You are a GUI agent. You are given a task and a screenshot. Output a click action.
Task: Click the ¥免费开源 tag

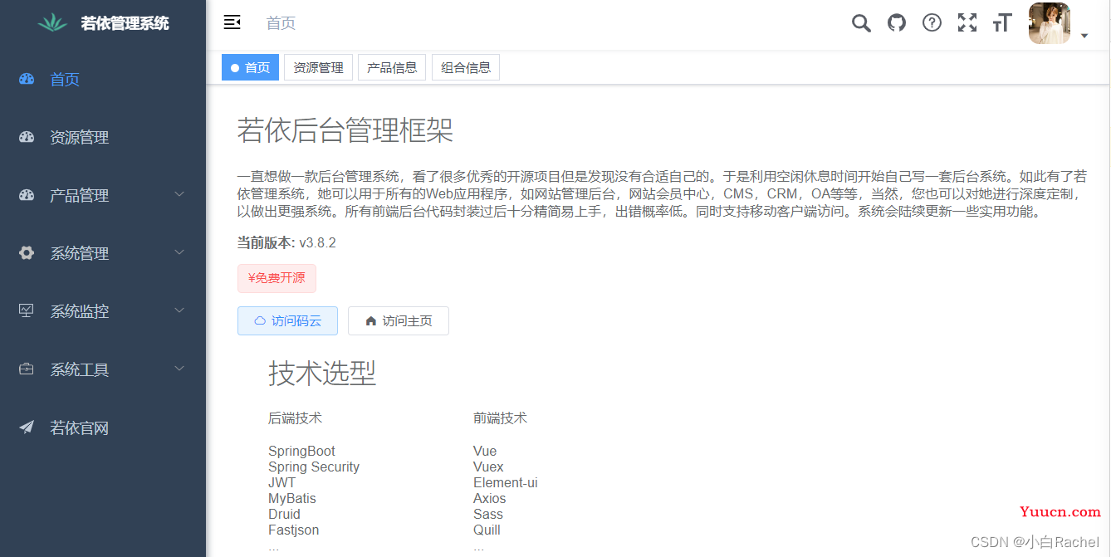pos(277,278)
